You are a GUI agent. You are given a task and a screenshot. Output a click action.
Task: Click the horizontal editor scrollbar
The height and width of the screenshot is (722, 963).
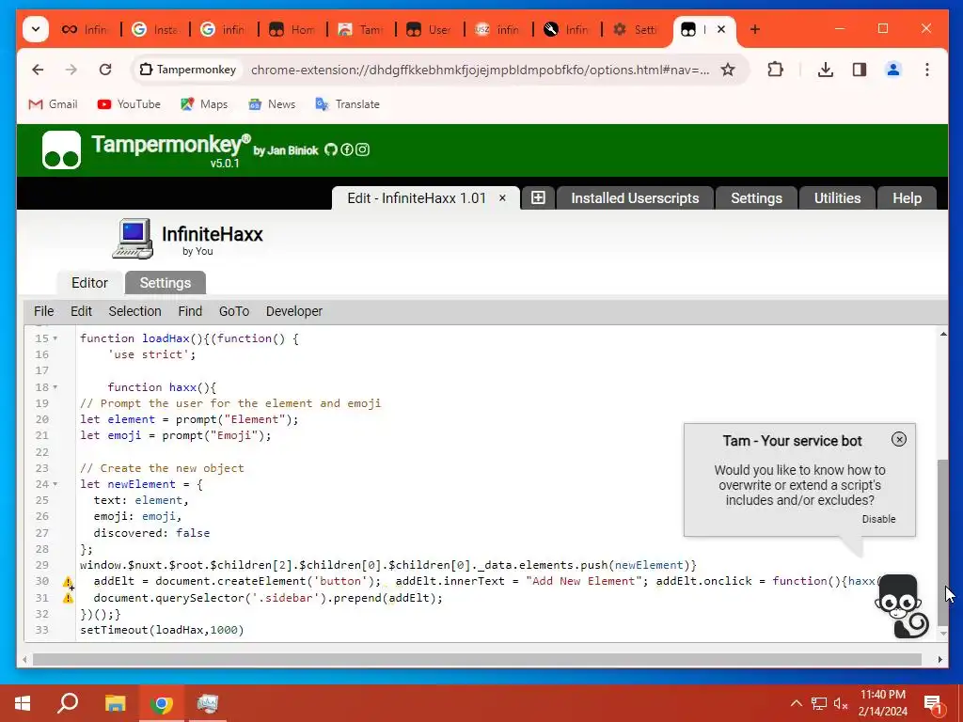coord(477,659)
